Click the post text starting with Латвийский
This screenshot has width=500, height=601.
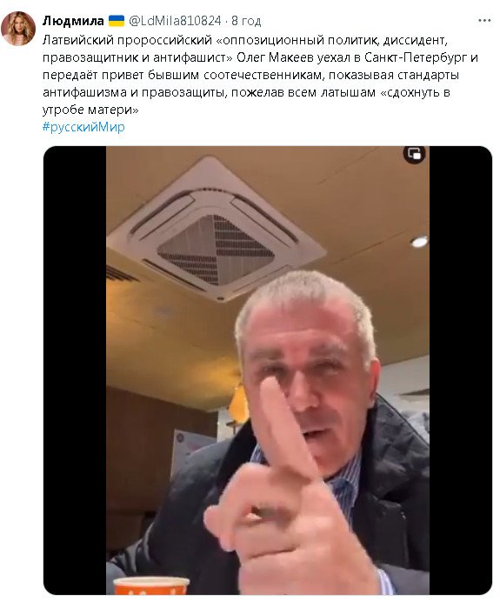[261, 75]
